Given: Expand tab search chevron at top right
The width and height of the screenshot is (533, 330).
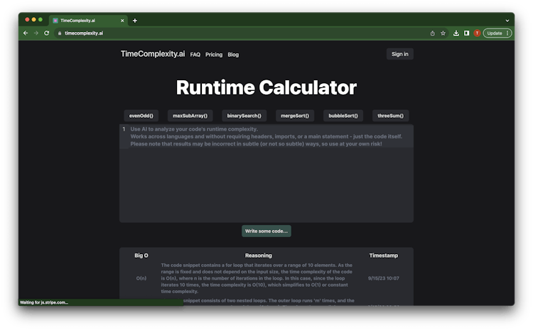Looking at the screenshot, I should click(507, 21).
